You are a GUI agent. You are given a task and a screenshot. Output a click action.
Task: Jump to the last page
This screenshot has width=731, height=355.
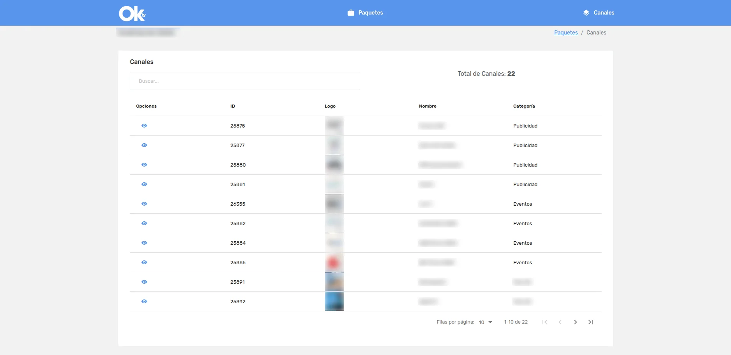click(591, 322)
